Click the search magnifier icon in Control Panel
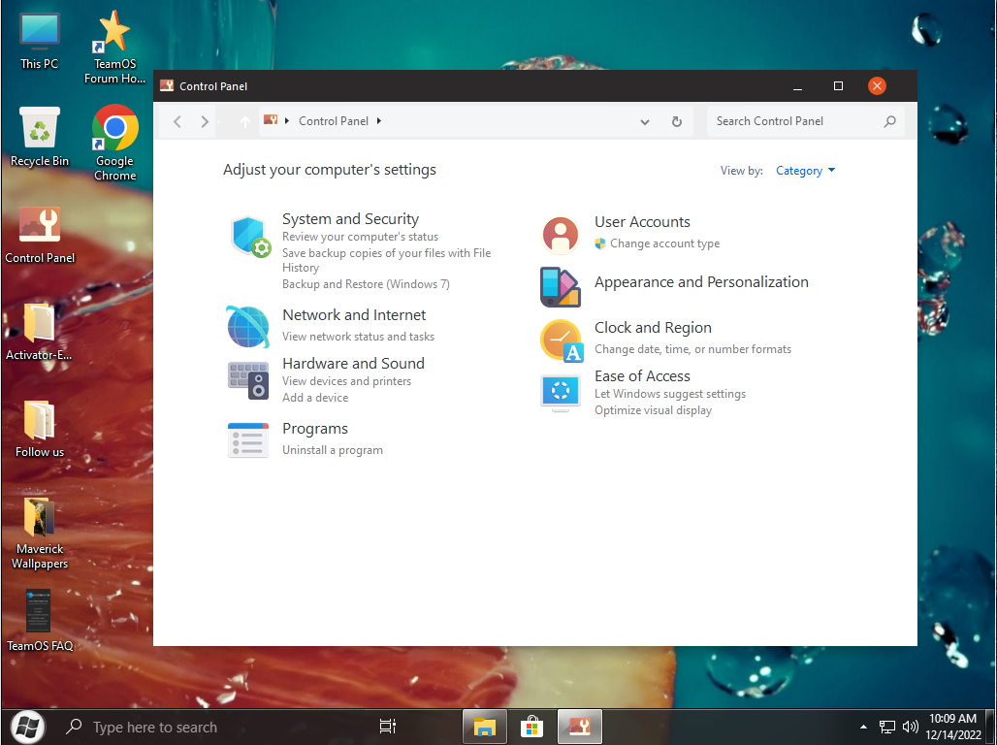Viewport: 997px width, 745px height. coord(889,121)
